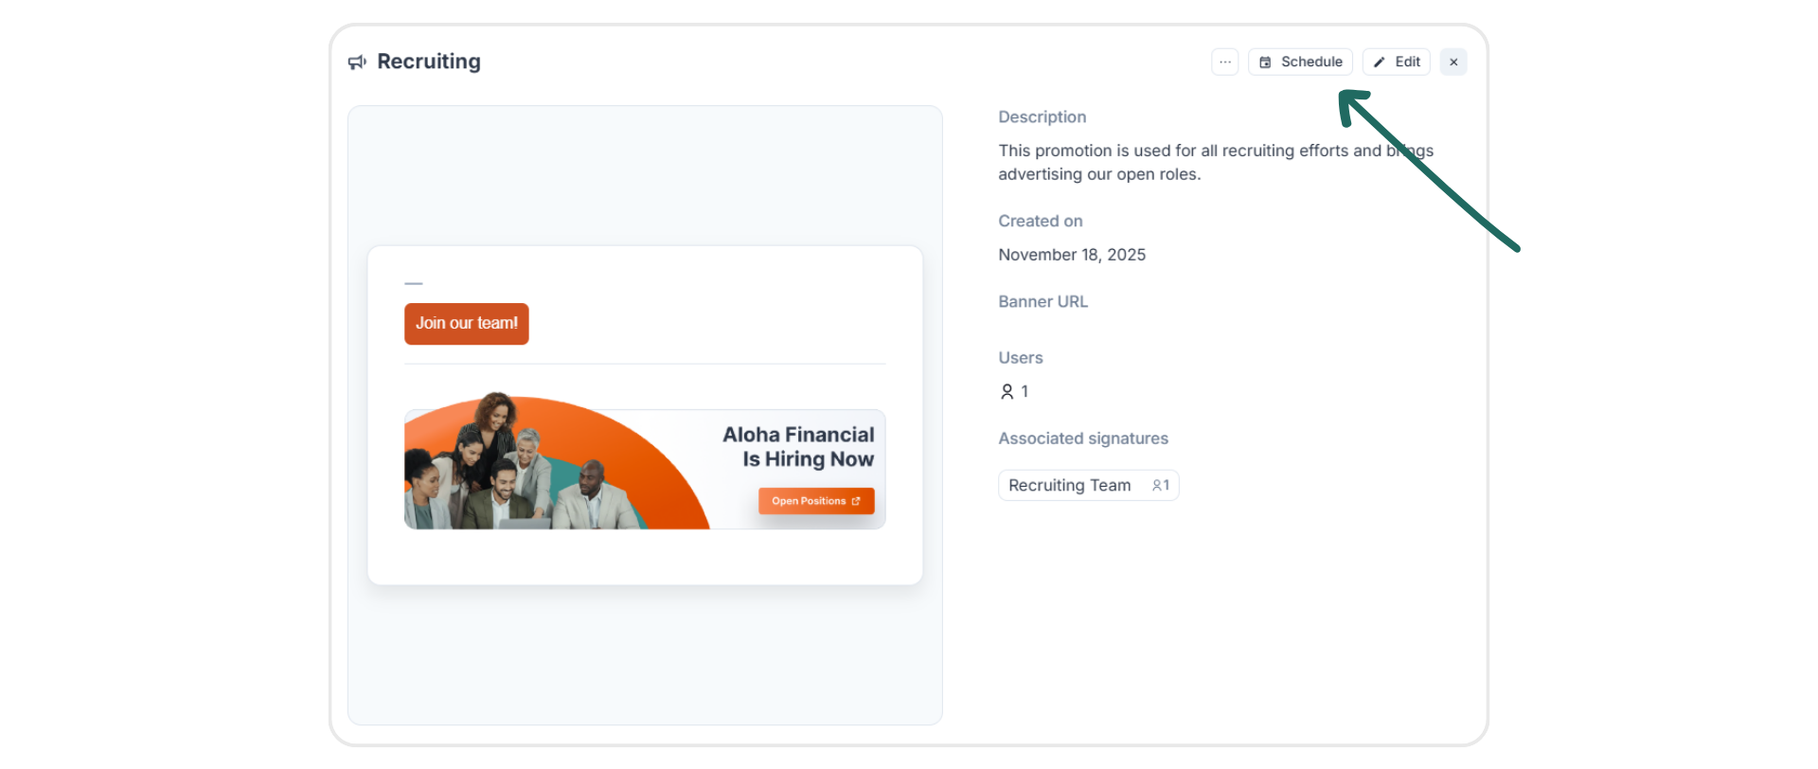Click the Aloha Financial Is Hiring Now headline
Image resolution: width=1818 pixels, height=769 pixels.
[798, 447]
